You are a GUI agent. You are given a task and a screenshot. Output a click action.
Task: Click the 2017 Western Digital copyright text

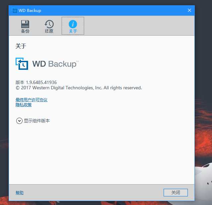pyautogui.click(x=79, y=88)
